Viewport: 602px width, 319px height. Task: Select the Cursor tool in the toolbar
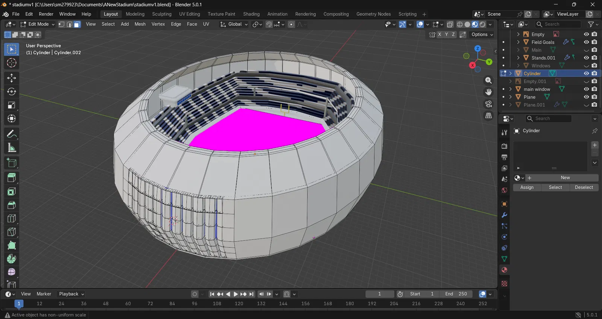pyautogui.click(x=12, y=63)
